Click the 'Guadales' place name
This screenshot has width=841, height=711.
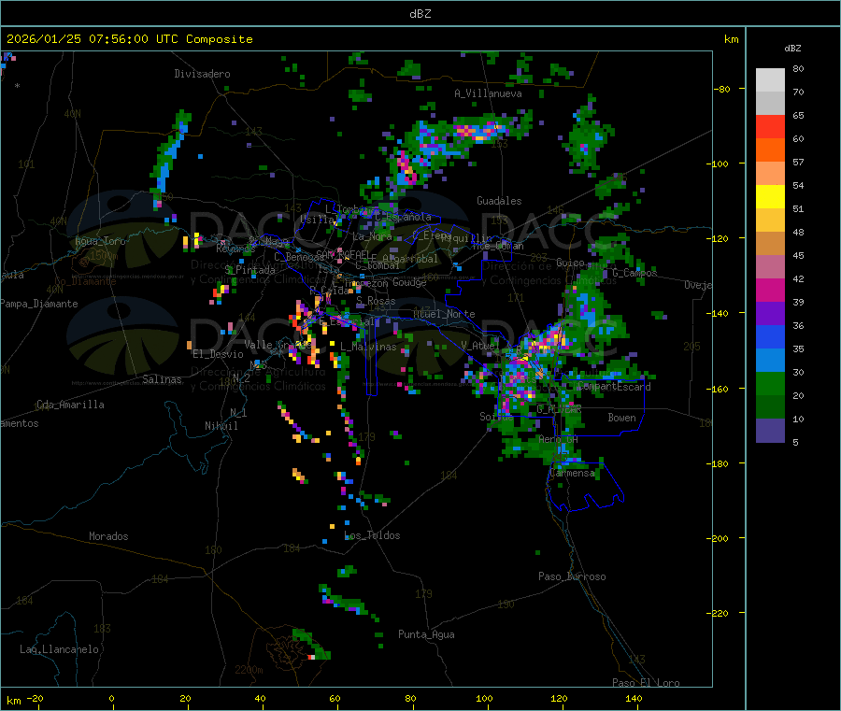pyautogui.click(x=499, y=201)
